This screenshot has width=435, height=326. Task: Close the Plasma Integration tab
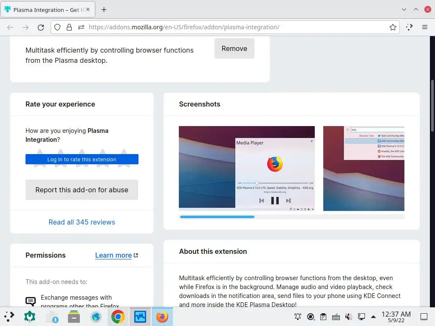tap(88, 9)
